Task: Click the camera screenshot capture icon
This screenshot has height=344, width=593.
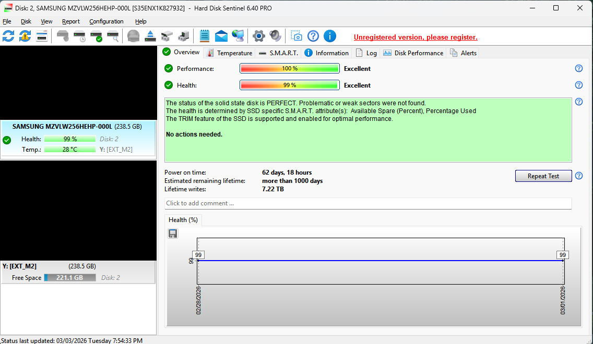Action: pos(296,36)
